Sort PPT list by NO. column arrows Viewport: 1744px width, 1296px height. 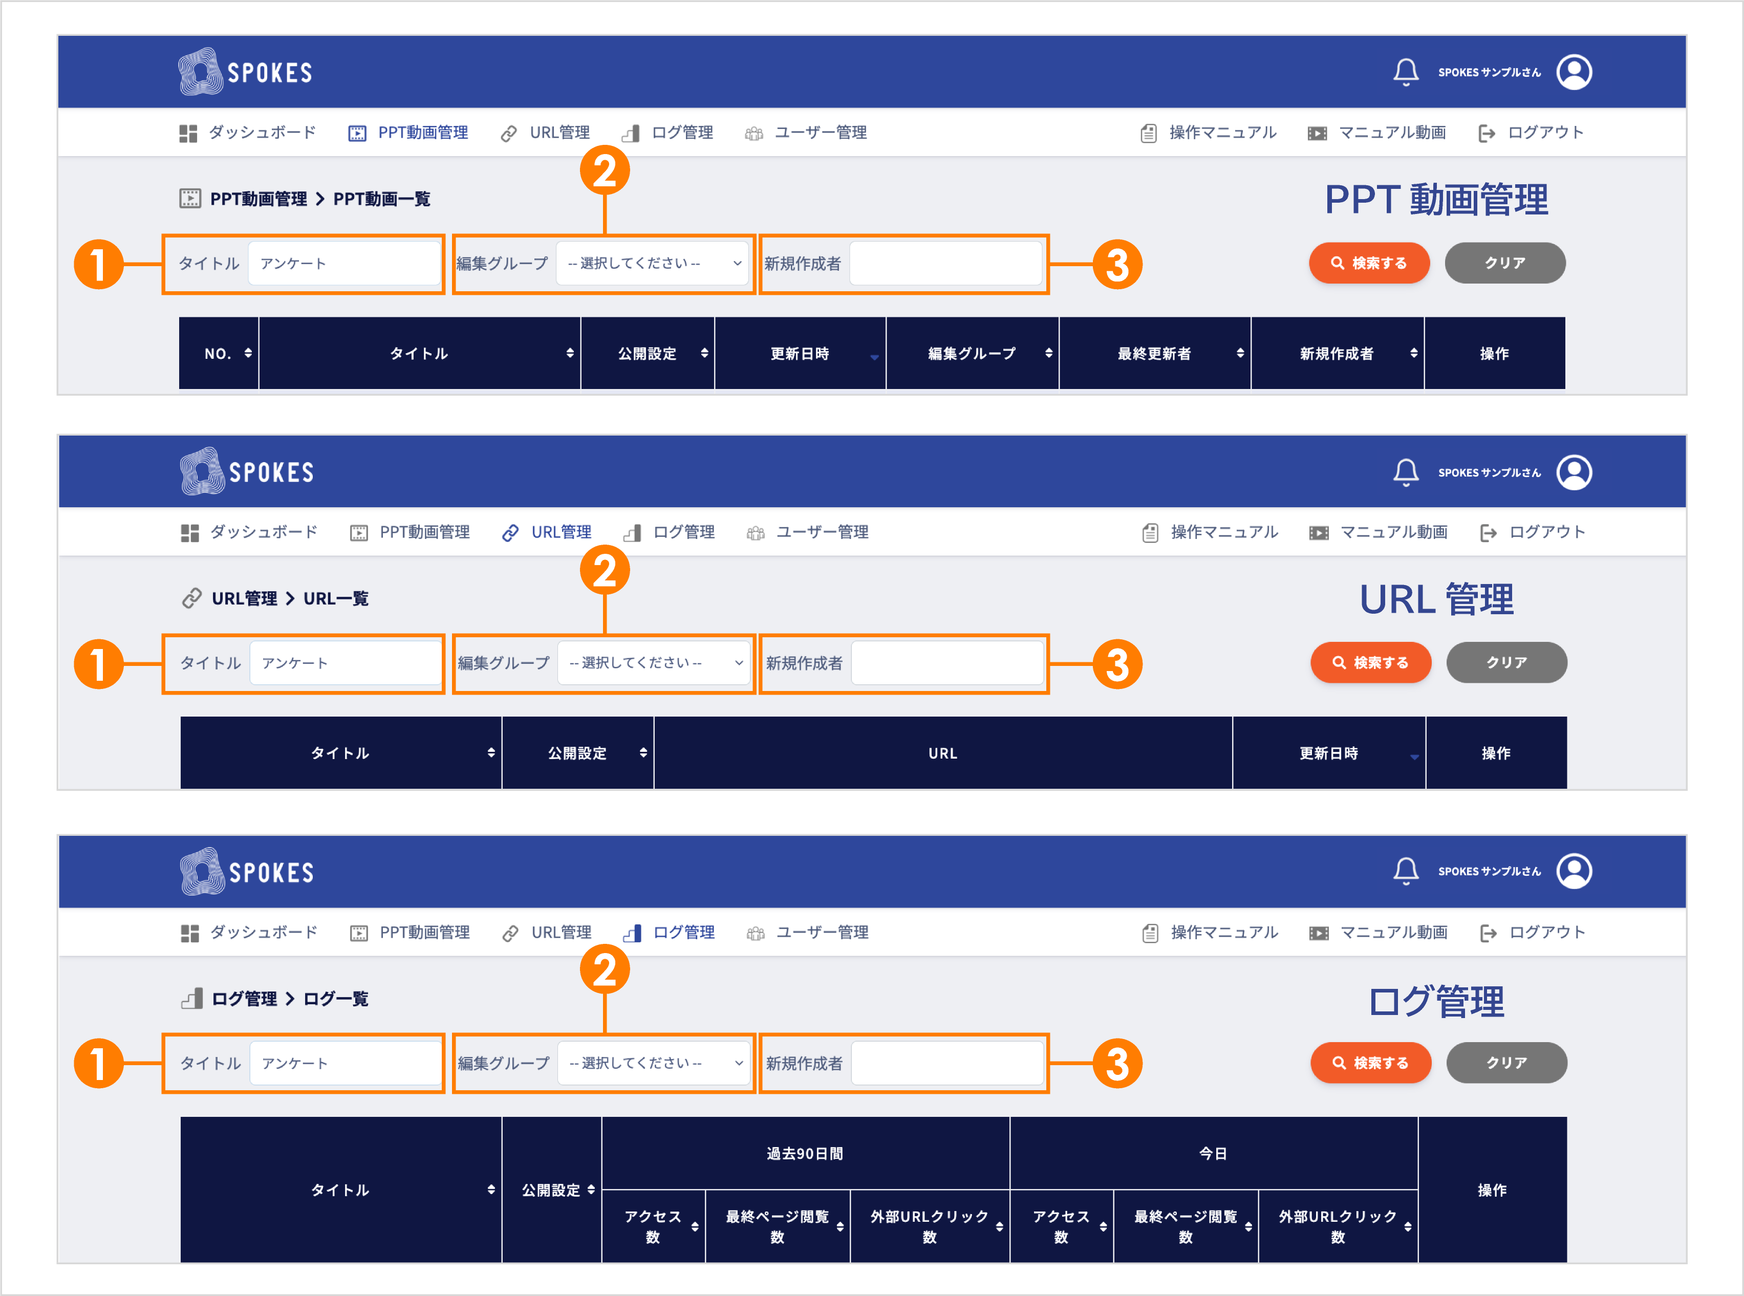point(248,353)
